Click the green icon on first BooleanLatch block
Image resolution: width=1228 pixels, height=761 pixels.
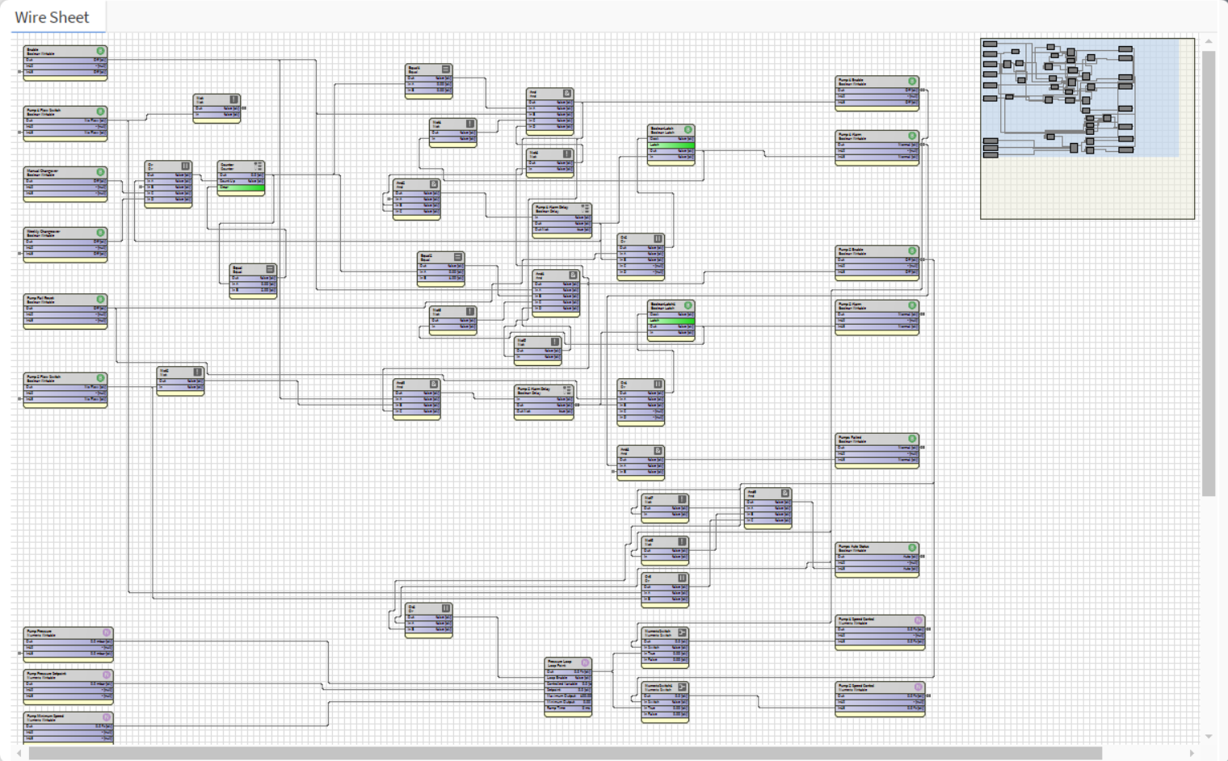click(688, 129)
